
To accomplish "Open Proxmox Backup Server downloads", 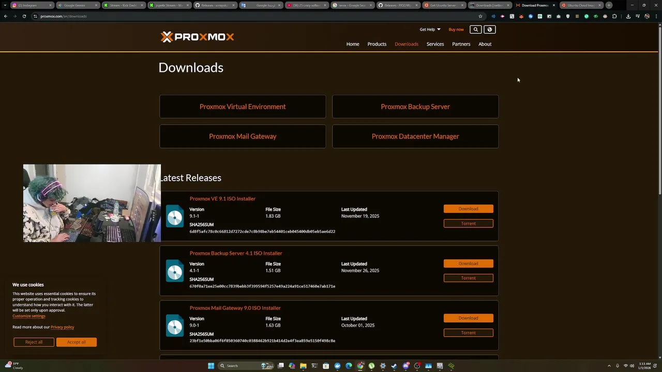I will coord(415,106).
